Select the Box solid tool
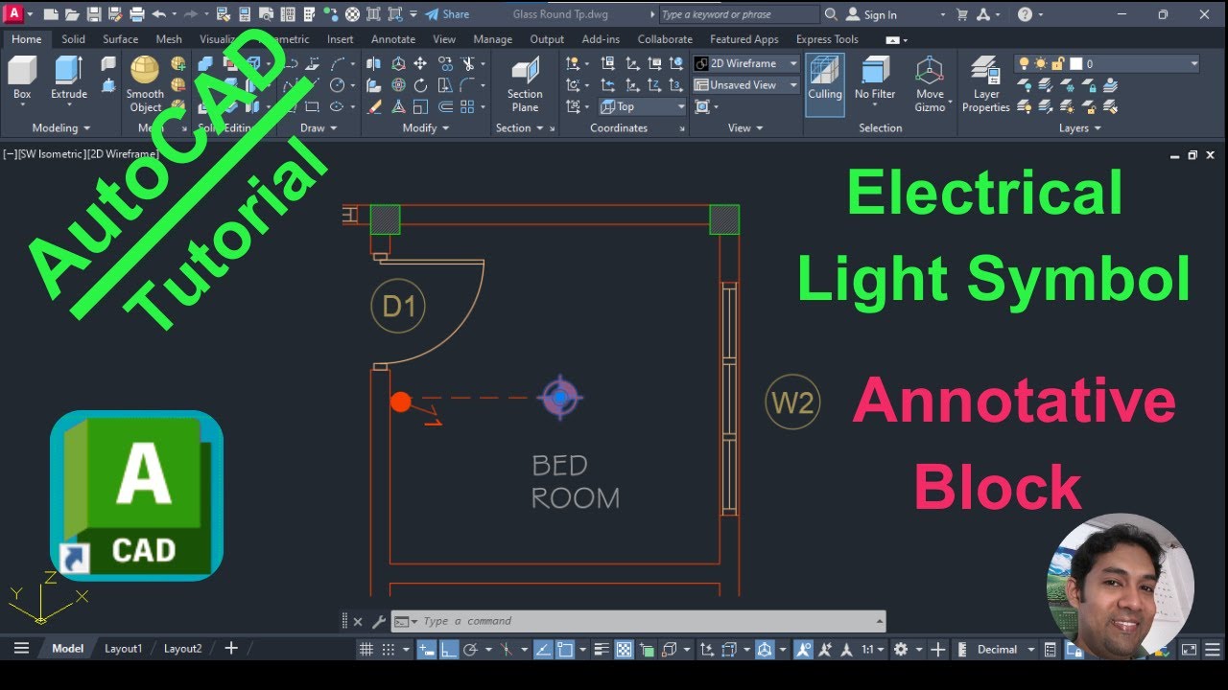Screen dimensions: 1228x690 coord(22,78)
